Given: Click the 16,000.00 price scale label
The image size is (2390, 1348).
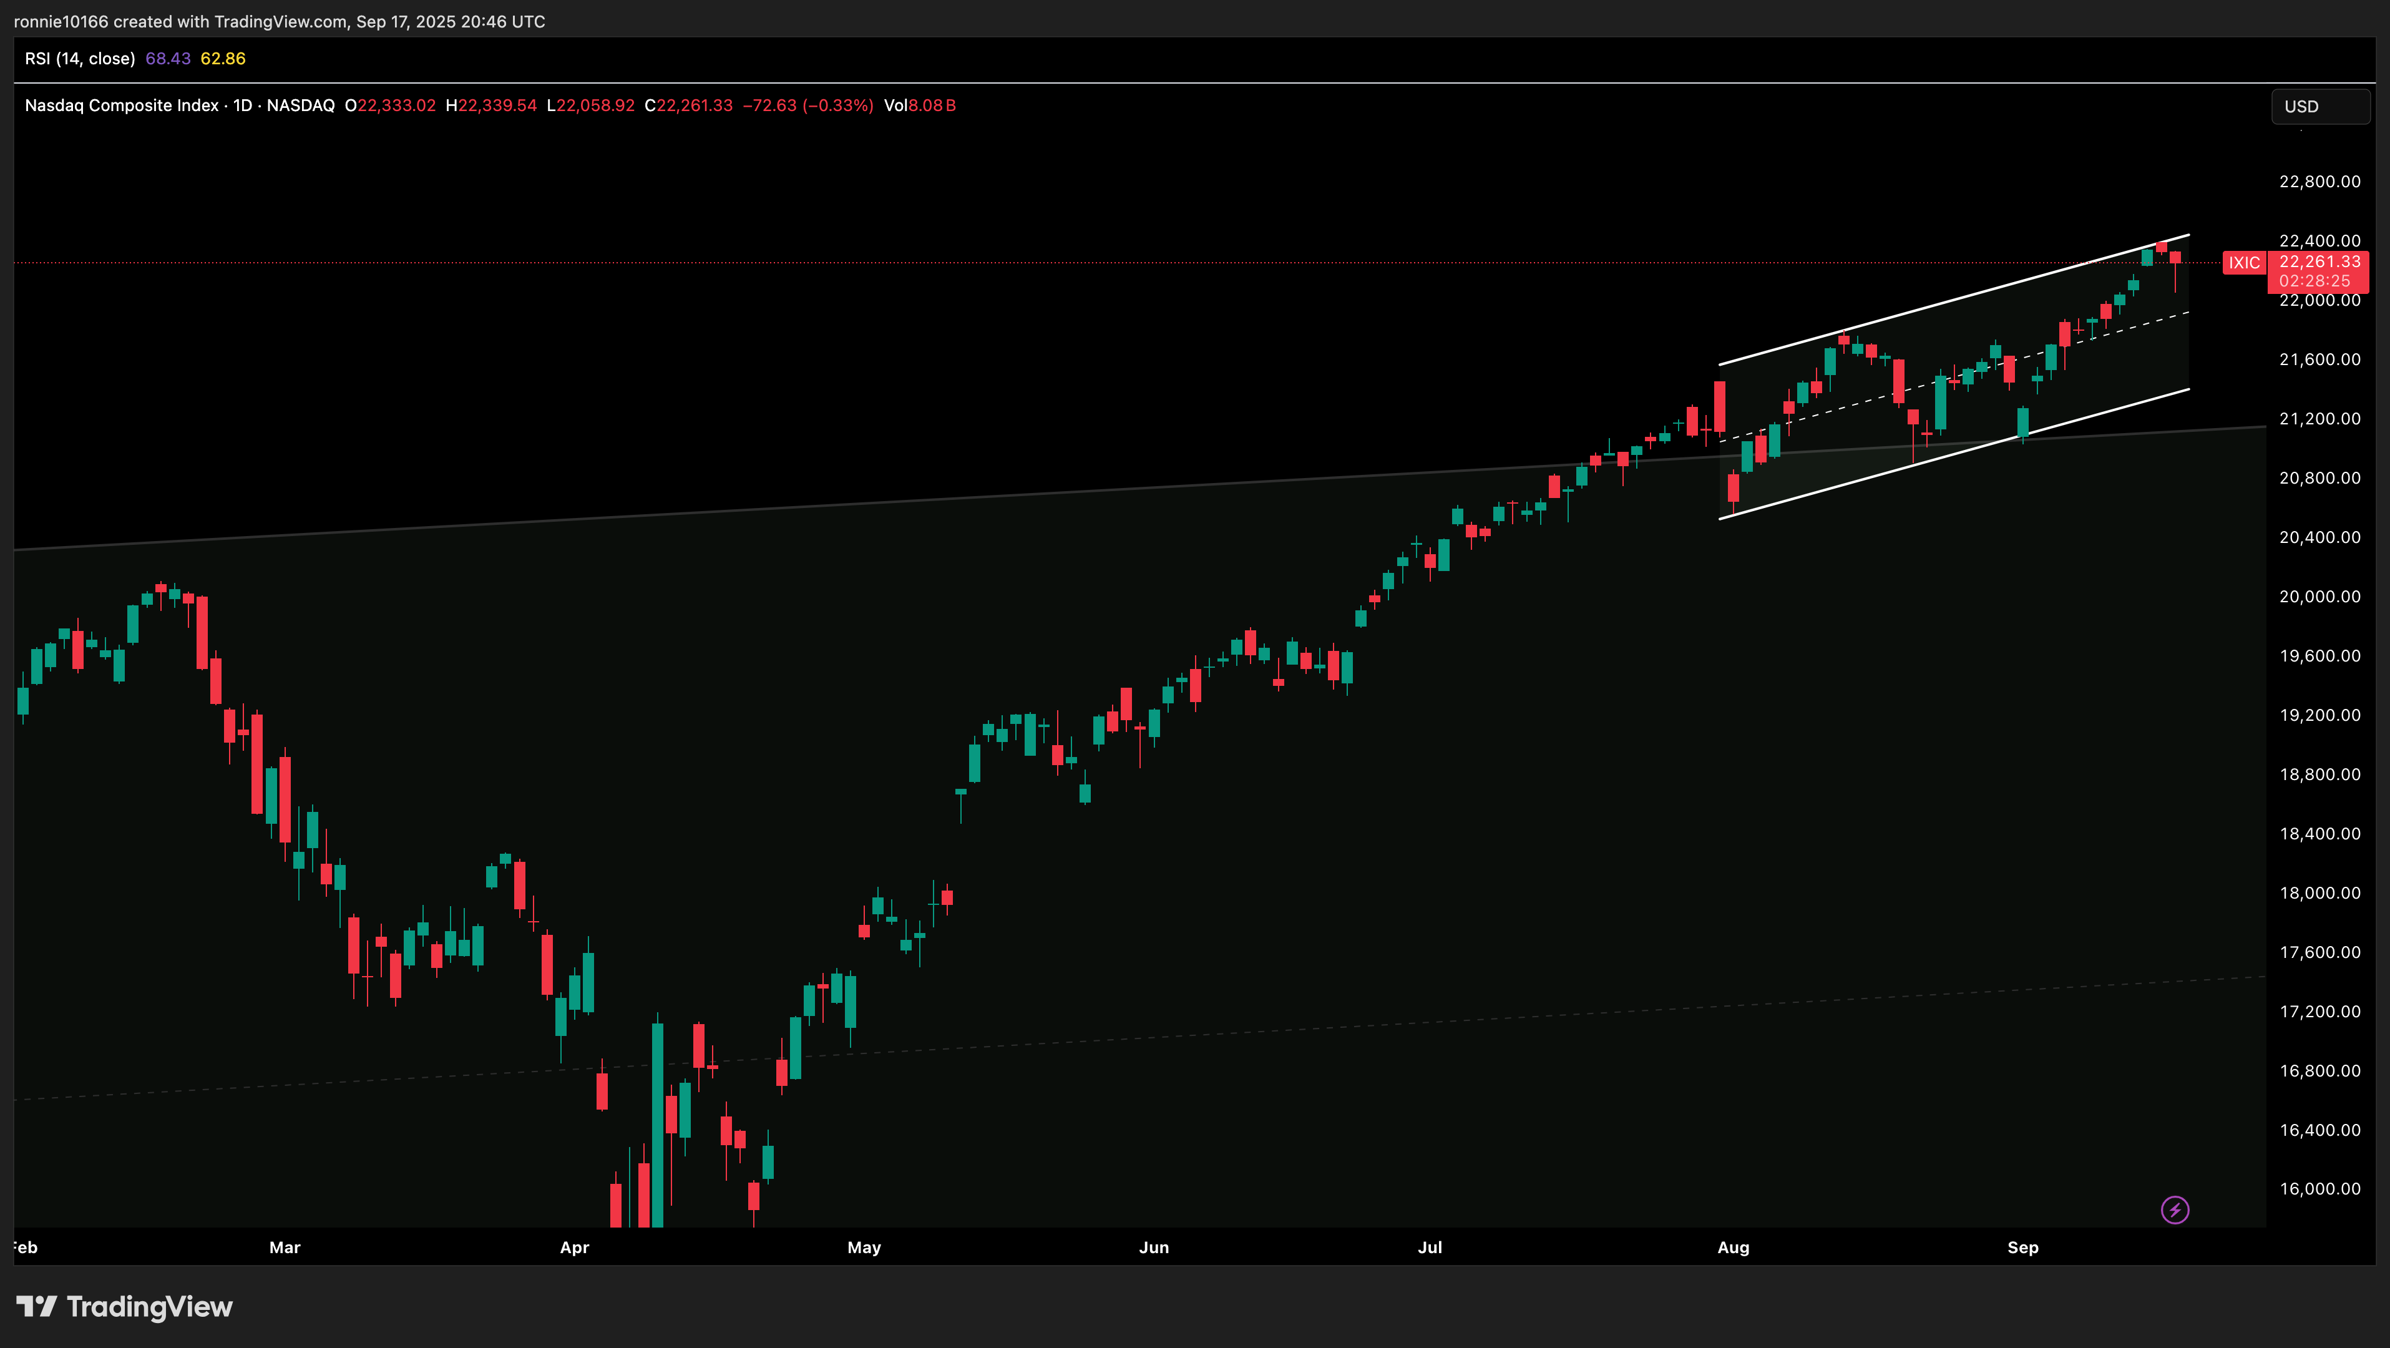Looking at the screenshot, I should tap(2319, 1189).
